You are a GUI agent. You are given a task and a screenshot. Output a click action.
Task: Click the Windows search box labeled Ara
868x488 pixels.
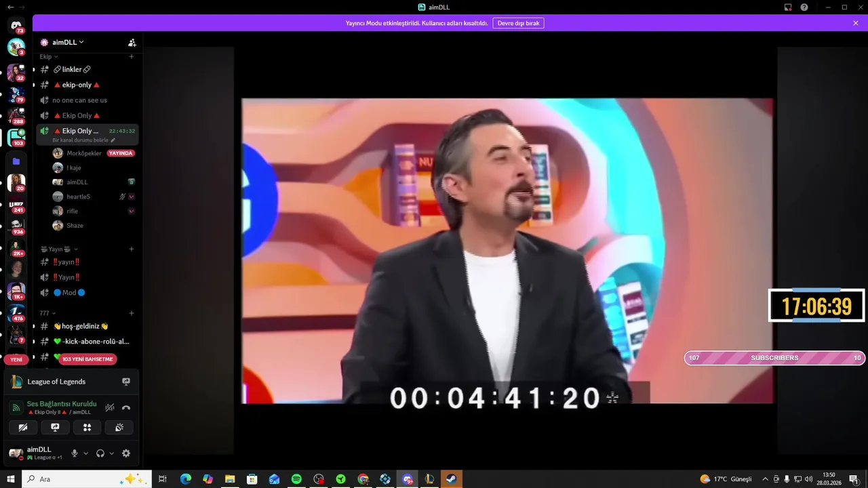87,479
